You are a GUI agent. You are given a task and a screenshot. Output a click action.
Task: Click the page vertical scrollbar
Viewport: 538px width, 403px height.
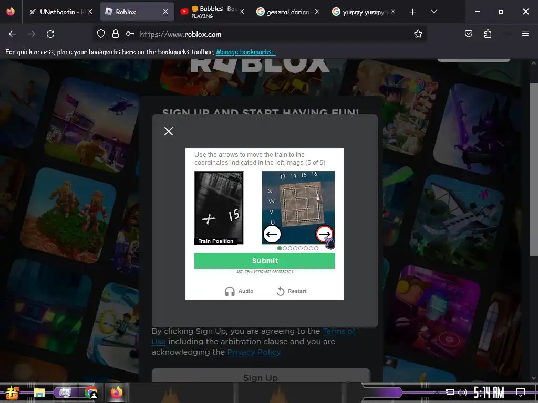click(533, 169)
